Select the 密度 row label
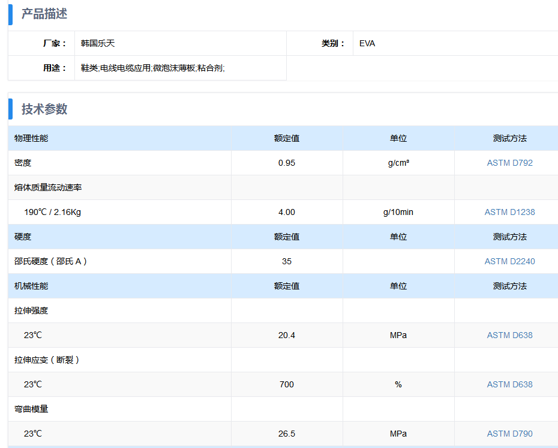Screen dimensions: 558x448 [x=23, y=163]
